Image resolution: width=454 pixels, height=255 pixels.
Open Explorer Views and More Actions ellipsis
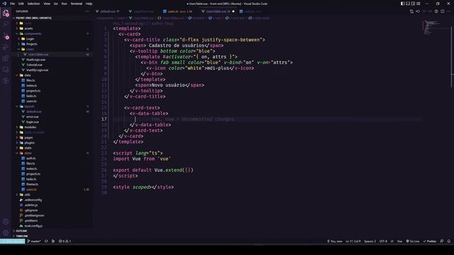coord(87,11)
